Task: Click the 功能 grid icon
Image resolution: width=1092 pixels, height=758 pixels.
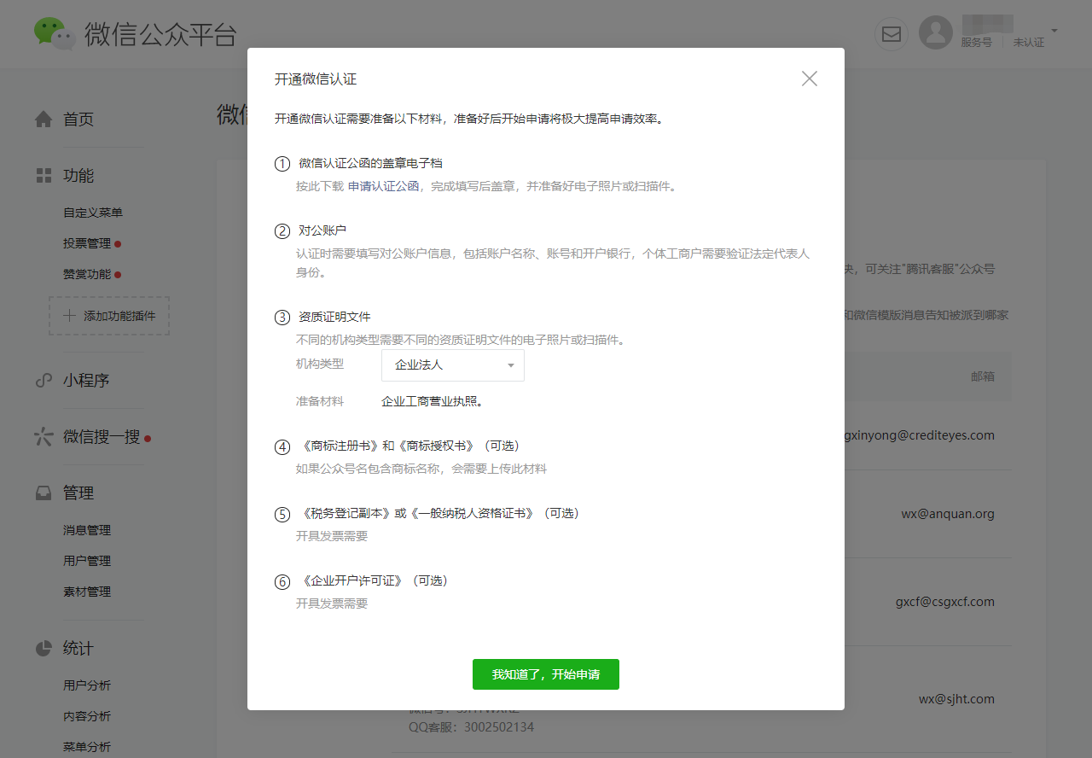Action: tap(44, 176)
